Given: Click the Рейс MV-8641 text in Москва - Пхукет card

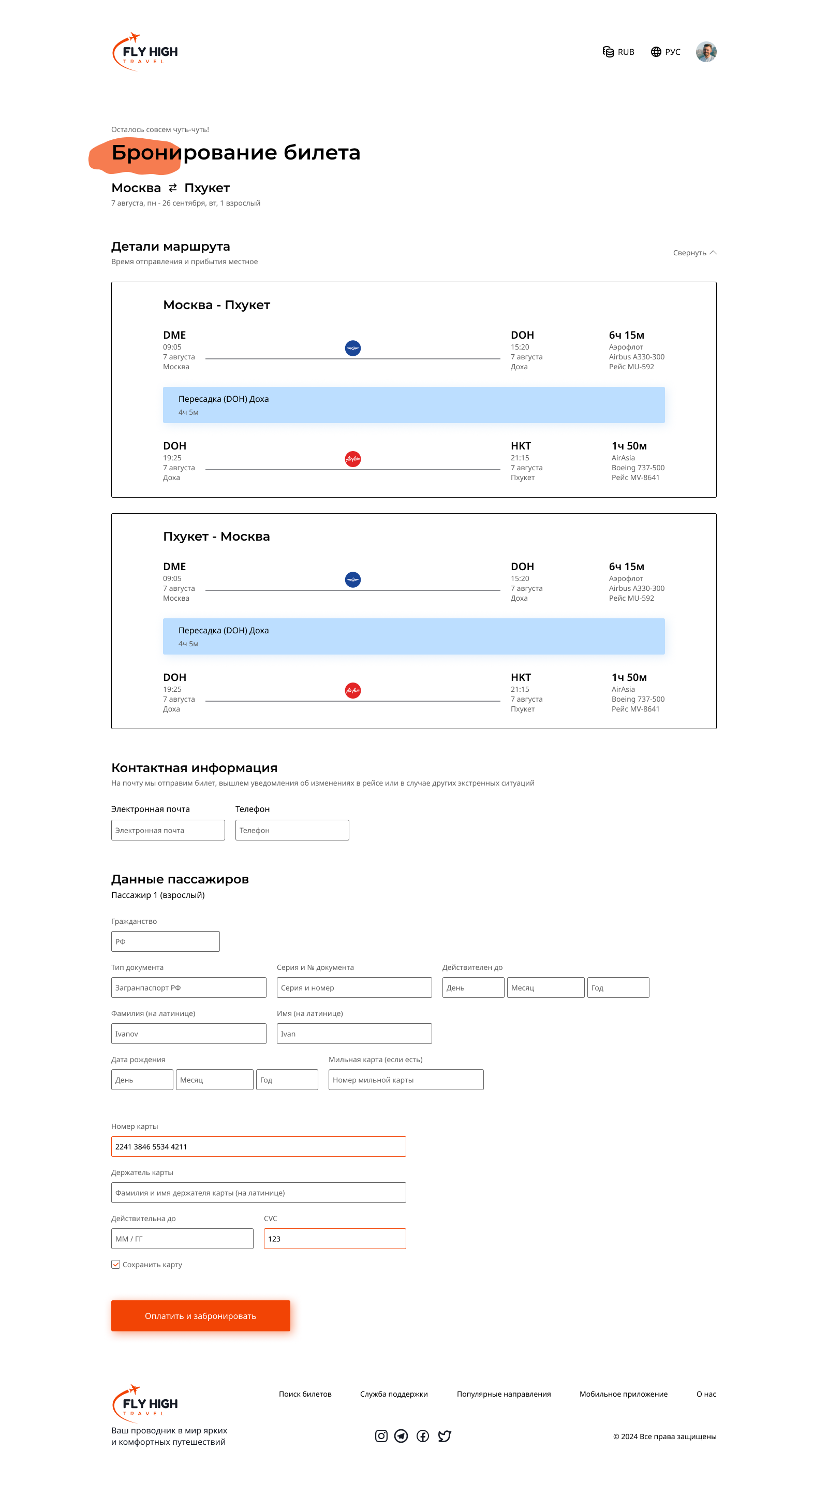Looking at the screenshot, I should click(635, 477).
